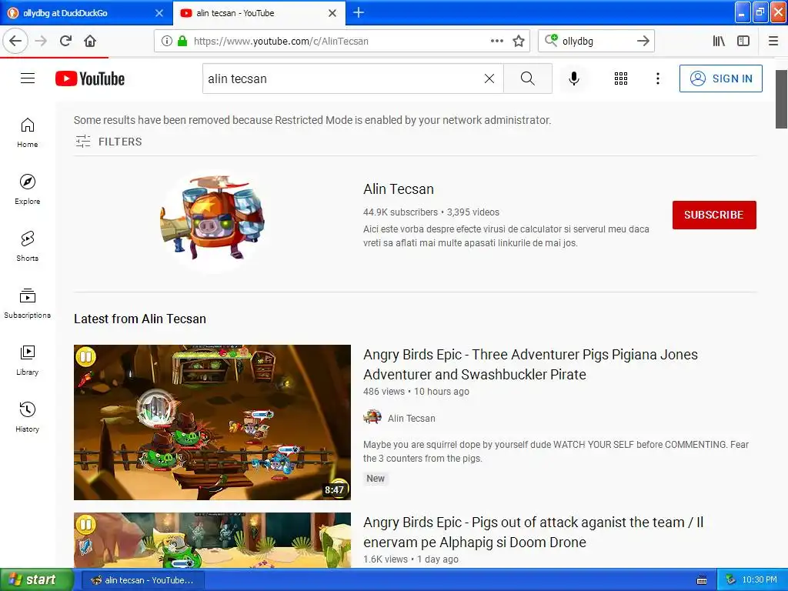This screenshot has height=591, width=788.
Task: Open the 8:47 video thumbnail
Action: (212, 422)
